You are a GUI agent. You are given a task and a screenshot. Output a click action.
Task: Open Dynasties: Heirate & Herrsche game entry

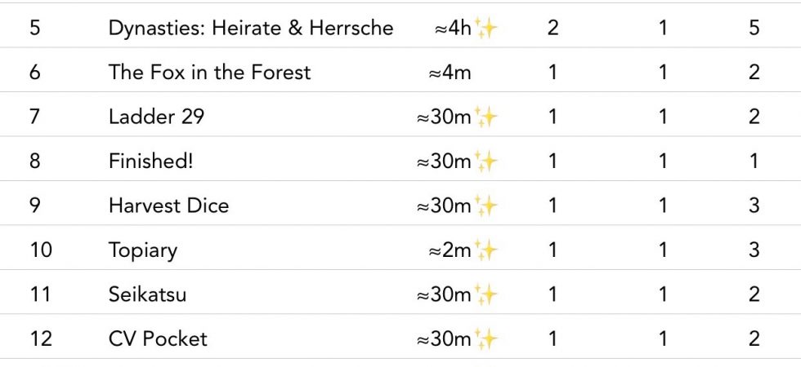pyautogui.click(x=250, y=28)
